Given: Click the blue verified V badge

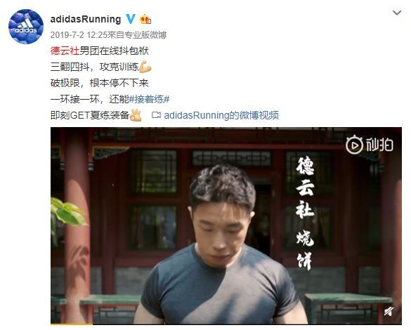Looking at the screenshot, I should 130,19.
